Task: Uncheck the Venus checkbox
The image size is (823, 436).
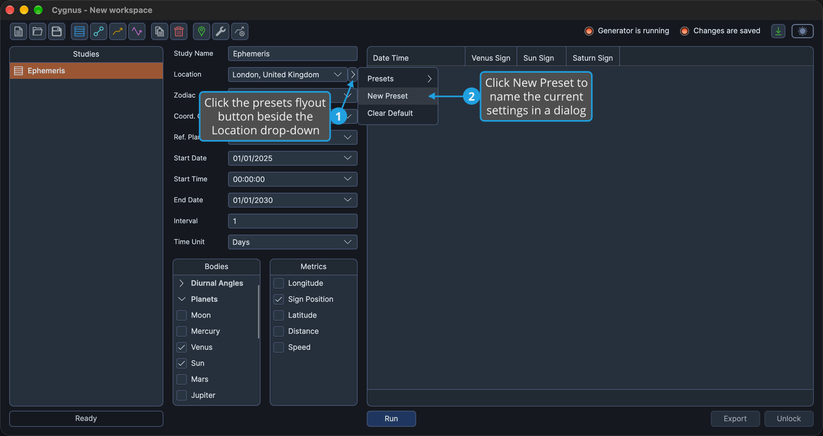Action: click(x=182, y=347)
